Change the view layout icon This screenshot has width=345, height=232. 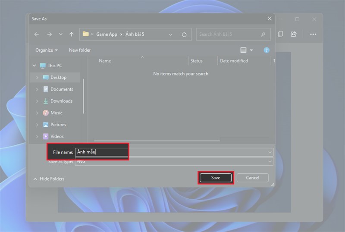pos(243,50)
